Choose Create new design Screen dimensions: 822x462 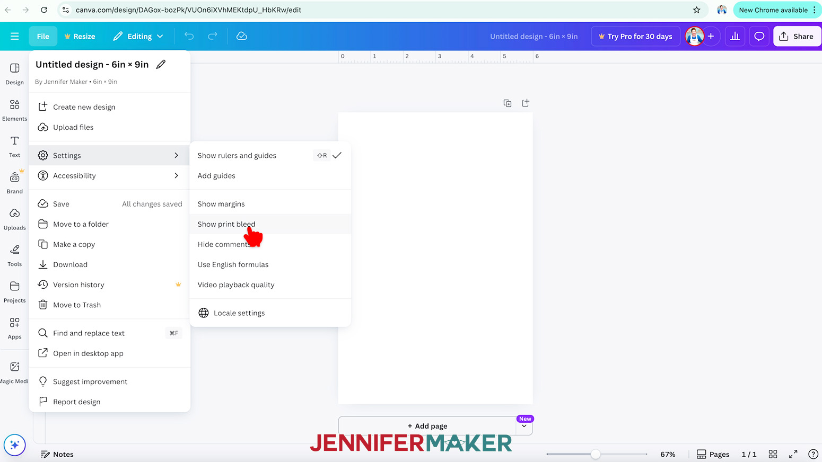click(109, 107)
